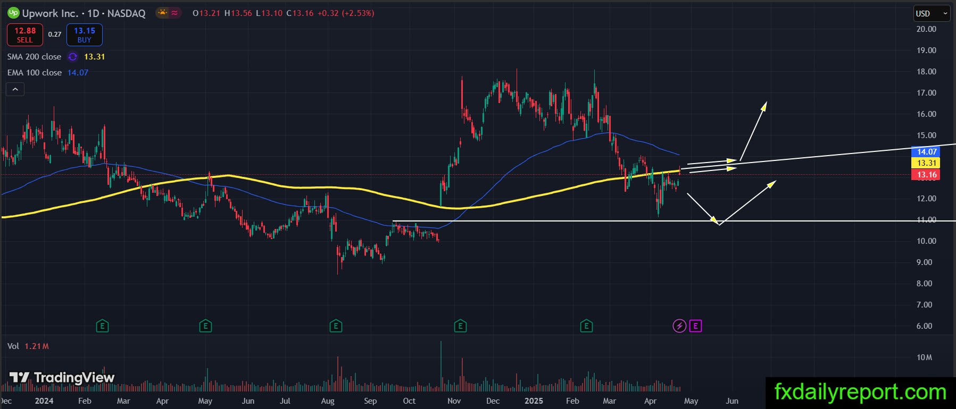Viewport: 956px width, 409px height.
Task: Open the TradingView logo link
Action: (x=62, y=378)
